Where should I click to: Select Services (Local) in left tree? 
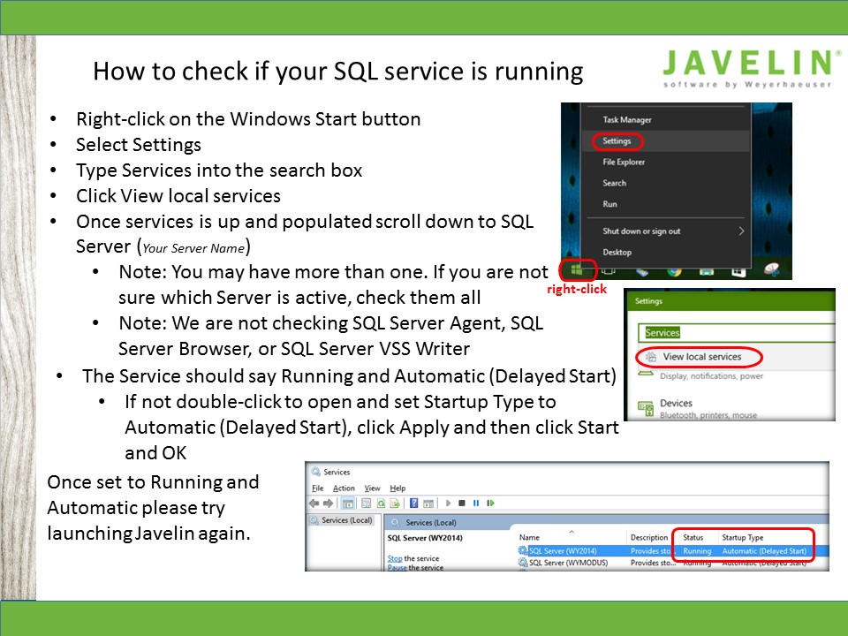(346, 520)
